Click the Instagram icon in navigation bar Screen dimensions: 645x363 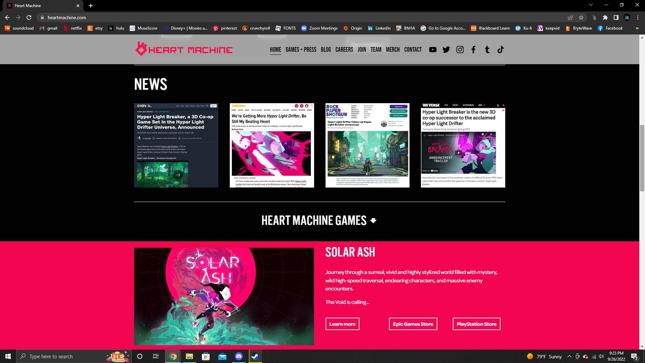point(460,50)
